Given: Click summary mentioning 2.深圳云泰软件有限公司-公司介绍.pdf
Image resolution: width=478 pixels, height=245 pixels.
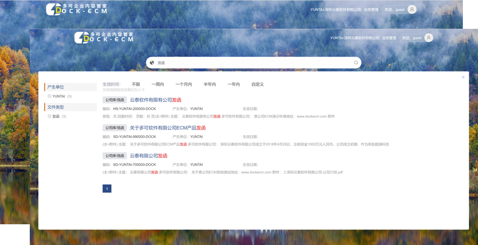Looking at the screenshot, I should [x=223, y=172].
